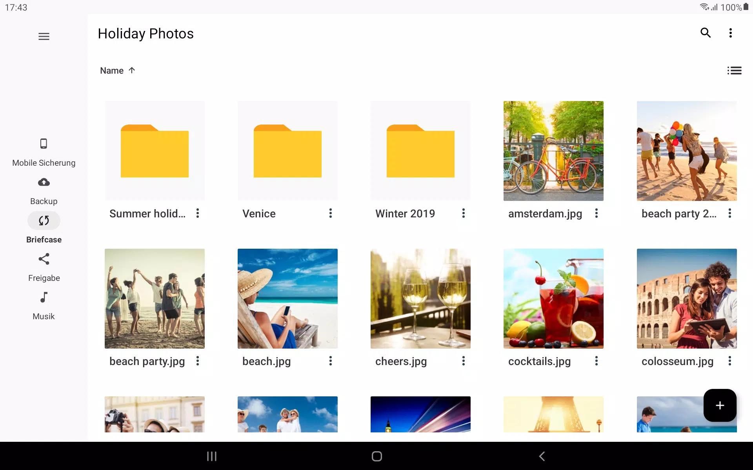
Task: Show more options for cheers.jpg
Action: click(x=464, y=361)
